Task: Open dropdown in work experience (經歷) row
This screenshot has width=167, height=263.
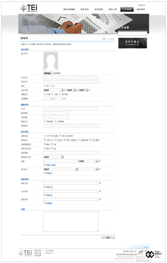Action: click(88, 161)
